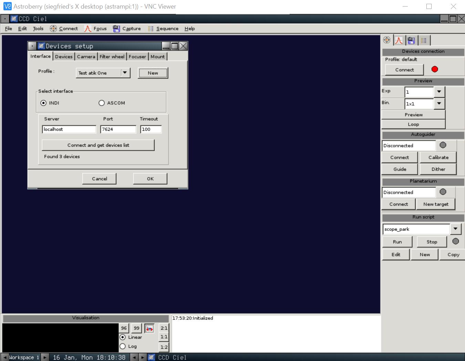Viewport: 465px width, 361px height.
Task: Confirm Devices setup with OK
Action: (x=150, y=179)
